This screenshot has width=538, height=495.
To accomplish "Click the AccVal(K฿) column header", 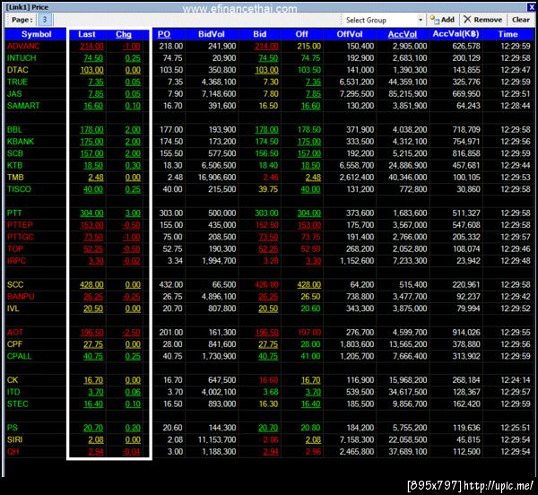I will [x=456, y=34].
